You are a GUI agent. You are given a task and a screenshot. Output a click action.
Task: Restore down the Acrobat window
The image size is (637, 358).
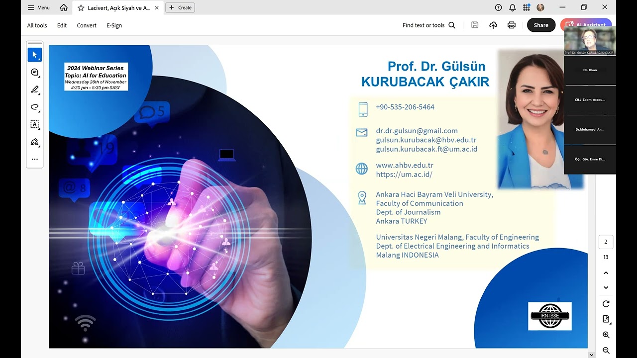click(584, 7)
